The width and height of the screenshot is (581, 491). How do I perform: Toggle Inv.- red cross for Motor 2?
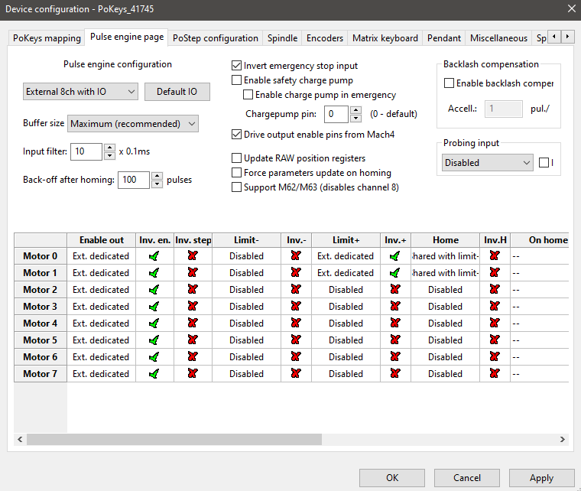pyautogui.click(x=296, y=289)
